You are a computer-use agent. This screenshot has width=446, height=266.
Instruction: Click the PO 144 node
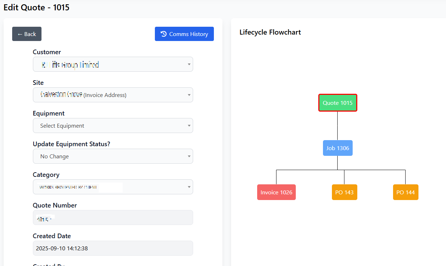tap(405, 192)
